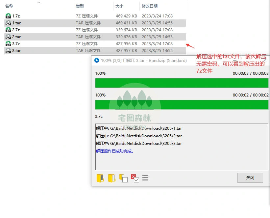Click the Bandizip logo in title bar
Viewport: 270px width, 218px height.
97,60
